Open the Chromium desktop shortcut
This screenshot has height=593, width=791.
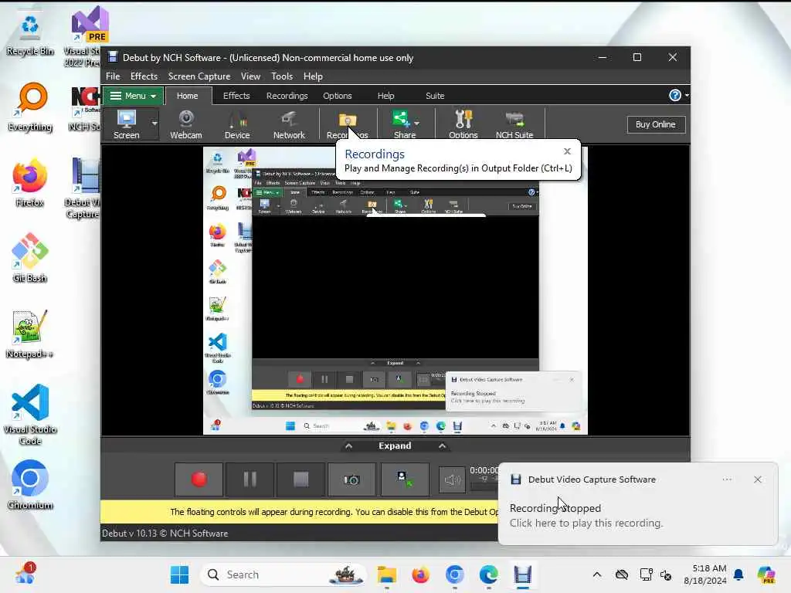(x=30, y=485)
